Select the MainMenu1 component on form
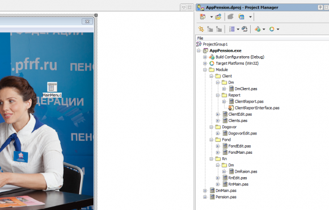 click(52, 90)
